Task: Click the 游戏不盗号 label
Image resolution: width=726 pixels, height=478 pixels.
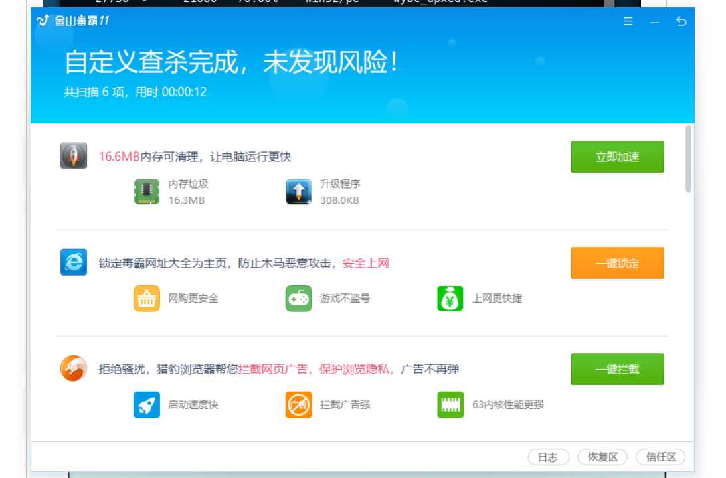Action: [x=345, y=299]
